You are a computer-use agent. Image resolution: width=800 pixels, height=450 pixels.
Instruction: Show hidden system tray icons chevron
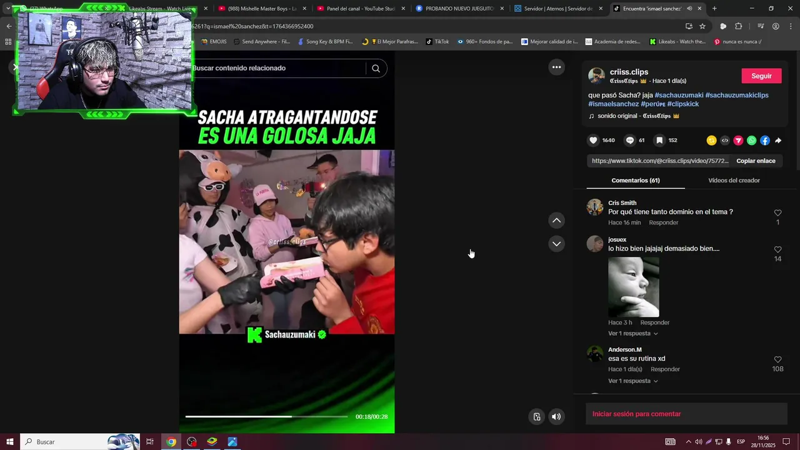point(688,442)
